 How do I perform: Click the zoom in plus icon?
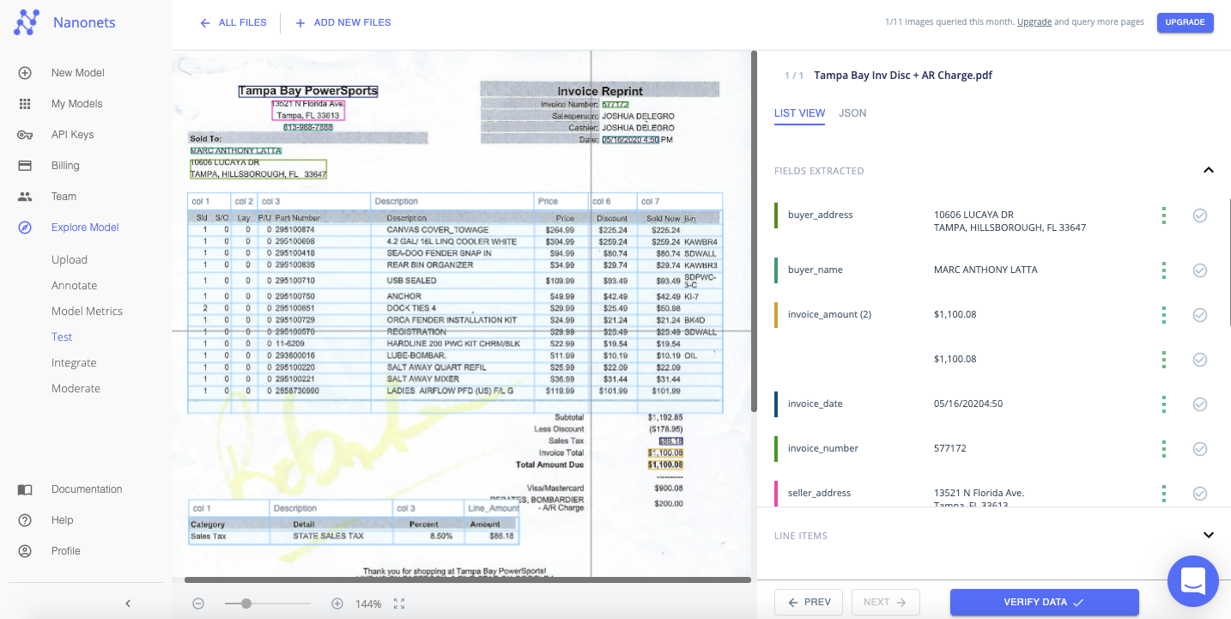click(337, 604)
